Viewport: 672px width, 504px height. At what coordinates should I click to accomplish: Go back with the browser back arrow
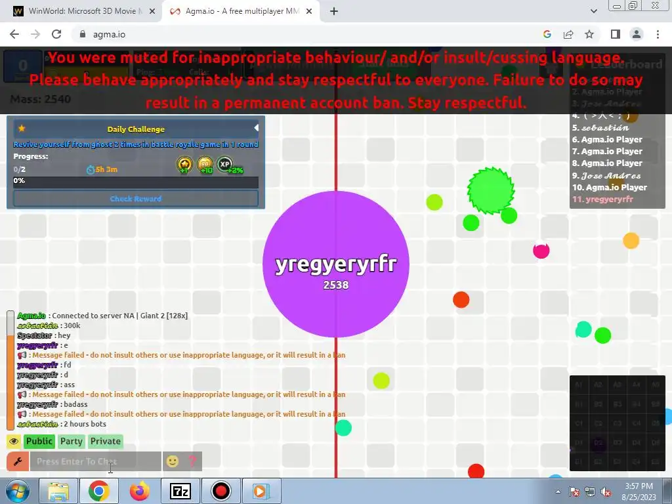pos(14,34)
